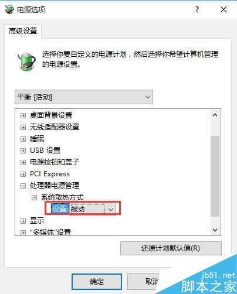Expand the 电源按钮和盖子 node

click(x=23, y=162)
